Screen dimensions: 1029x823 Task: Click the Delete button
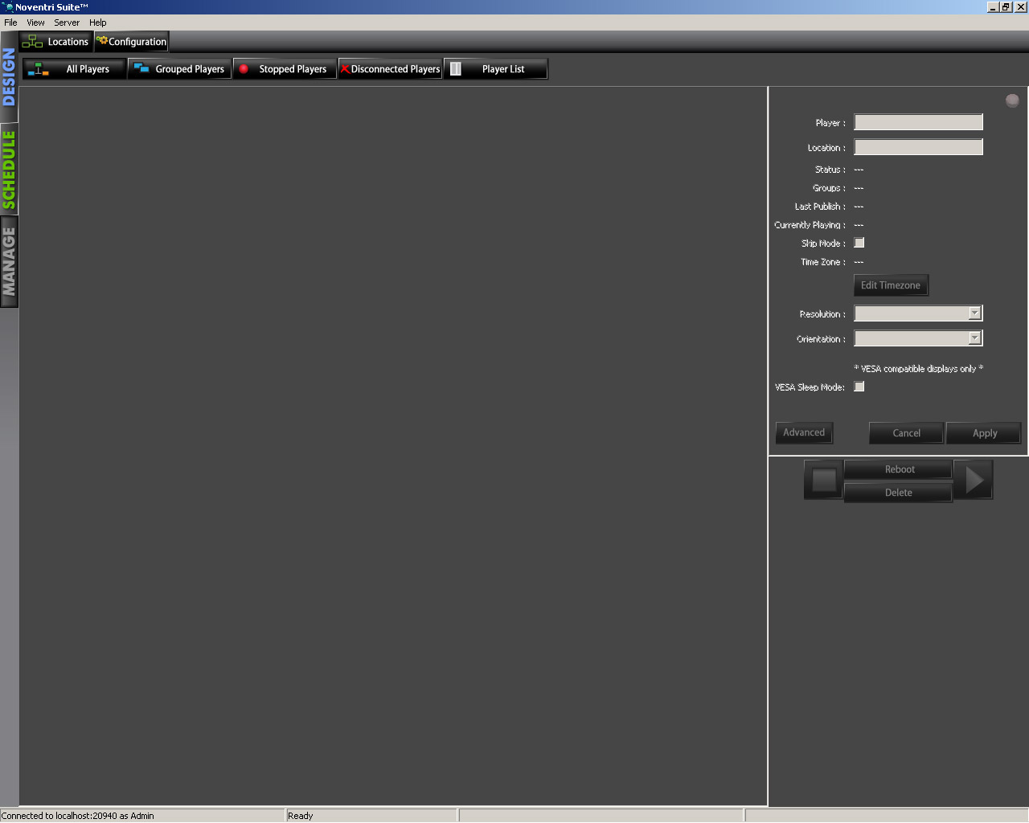[x=899, y=493]
